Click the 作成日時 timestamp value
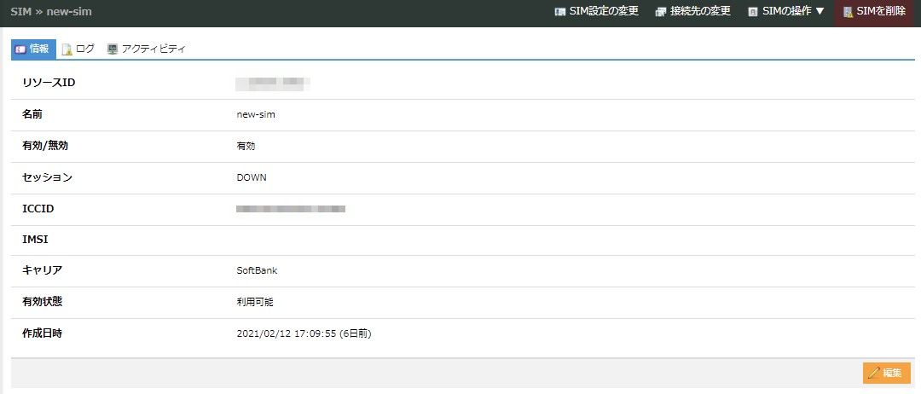The height and width of the screenshot is (394, 921). click(x=304, y=334)
